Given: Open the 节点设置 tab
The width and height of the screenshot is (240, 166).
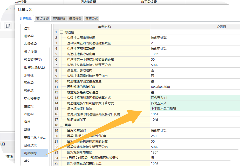Looking at the screenshot, I should [42, 18].
